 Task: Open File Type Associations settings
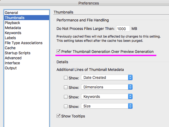(x=24, y=43)
